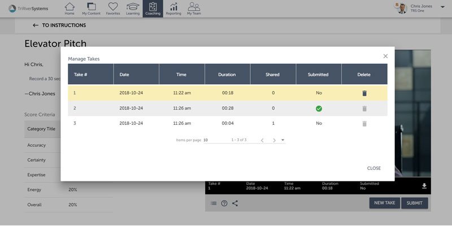Close the Manage Takes dialog with X
The width and height of the screenshot is (452, 226).
pos(385,56)
